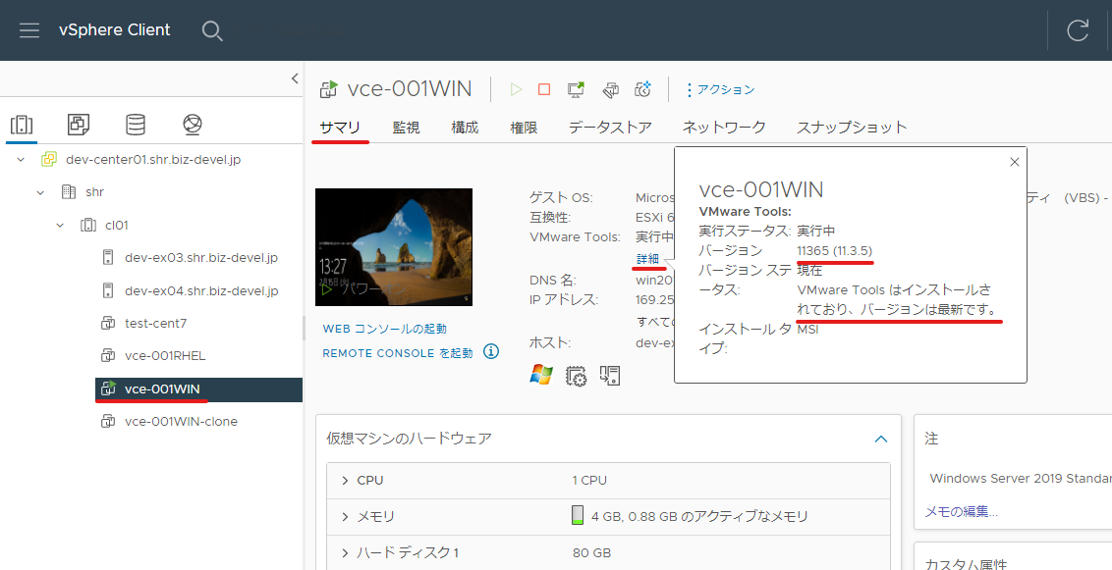
Task: Collapse the dev-center01.shr.biz-devel.jp tree node
Action: (x=21, y=160)
